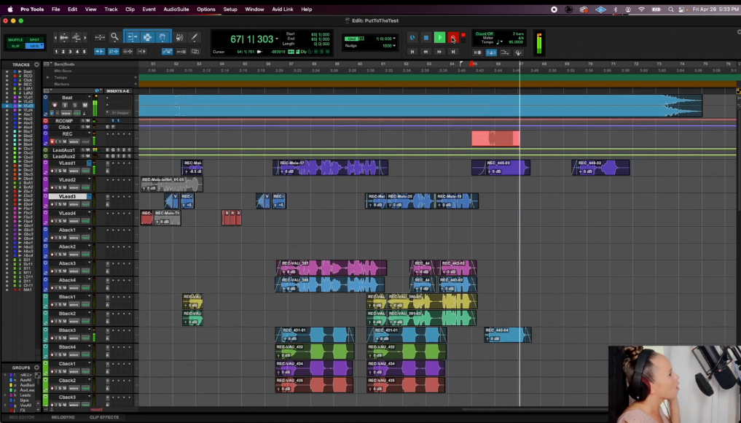Click the purple VLead1 track color strip
This screenshot has height=423, width=741.
[45, 167]
